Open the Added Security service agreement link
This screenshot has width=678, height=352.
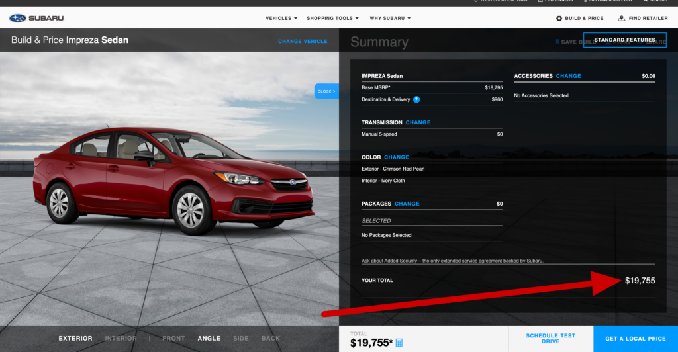click(x=452, y=261)
